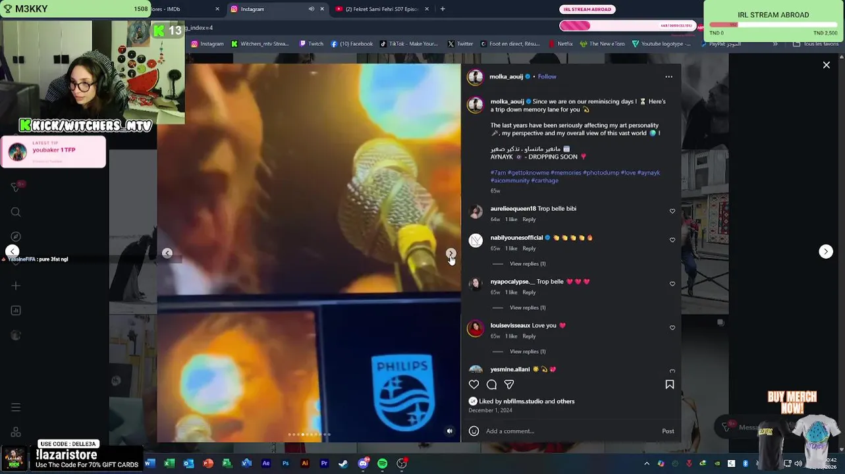This screenshot has height=474, width=845.
Task: Save post with the bookmark icon
Action: tap(669, 384)
